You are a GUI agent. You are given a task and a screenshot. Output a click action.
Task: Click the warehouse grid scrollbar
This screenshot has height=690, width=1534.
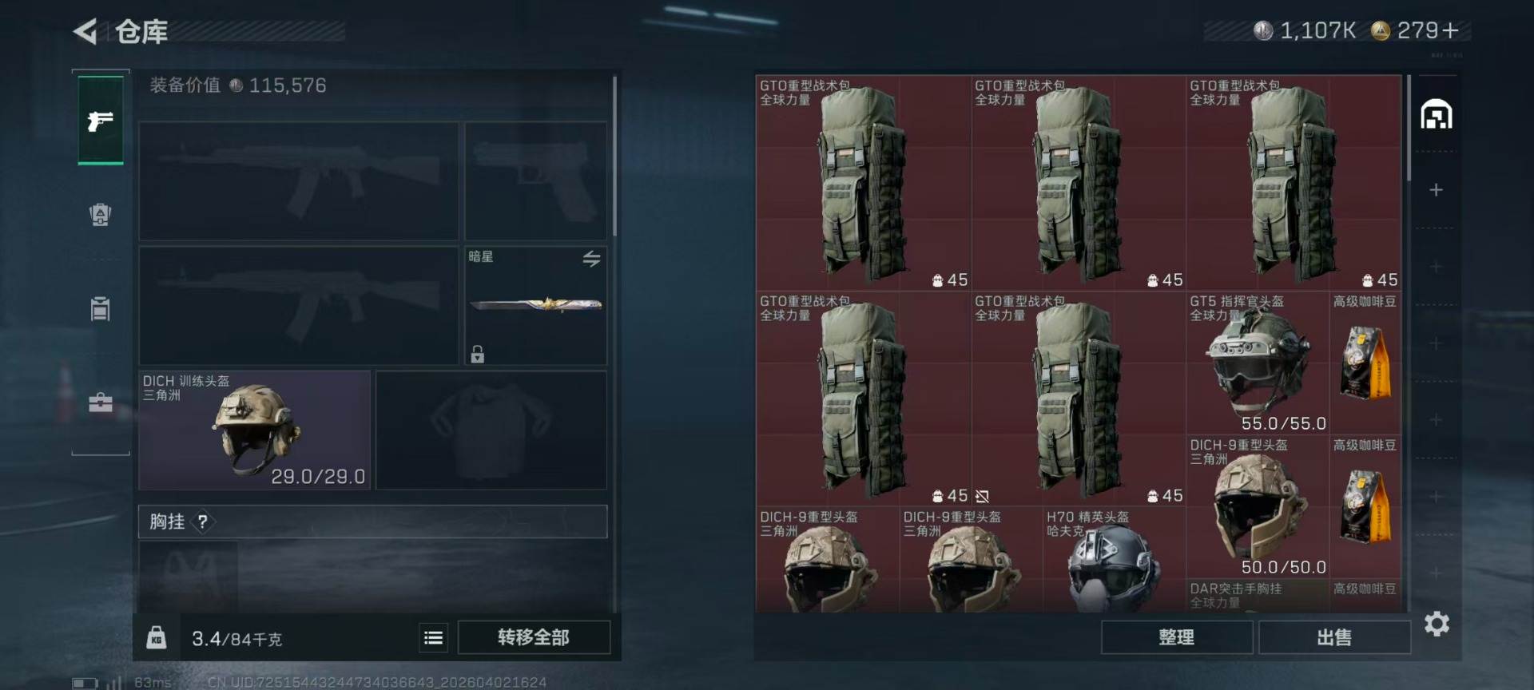click(x=1409, y=128)
